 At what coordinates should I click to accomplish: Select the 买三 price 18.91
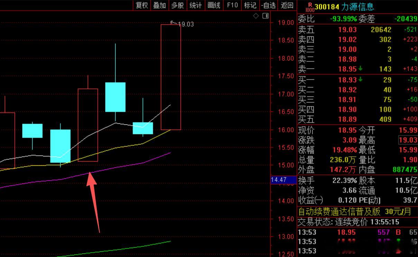(347, 99)
